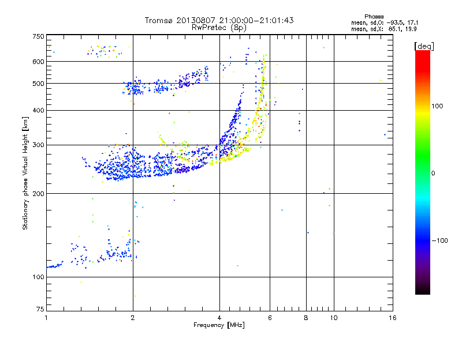Click the plot title 'Tromsø 20130807 21:00:00-21:01:43'
Image resolution: width=462 pixels, height=346 pixels.
pos(219,20)
